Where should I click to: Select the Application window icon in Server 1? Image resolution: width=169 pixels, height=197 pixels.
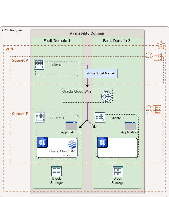(71, 126)
